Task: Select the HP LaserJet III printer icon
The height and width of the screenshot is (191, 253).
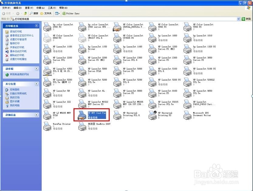Action: pos(47,104)
